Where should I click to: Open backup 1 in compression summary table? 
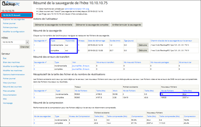point(34,120)
